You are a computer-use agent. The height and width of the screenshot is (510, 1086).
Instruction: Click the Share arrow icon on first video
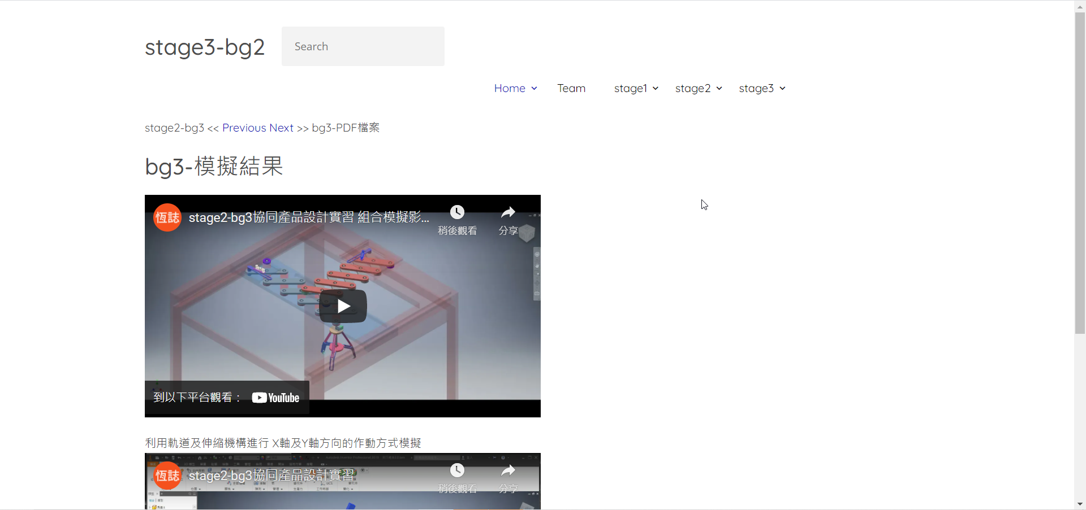(x=508, y=212)
